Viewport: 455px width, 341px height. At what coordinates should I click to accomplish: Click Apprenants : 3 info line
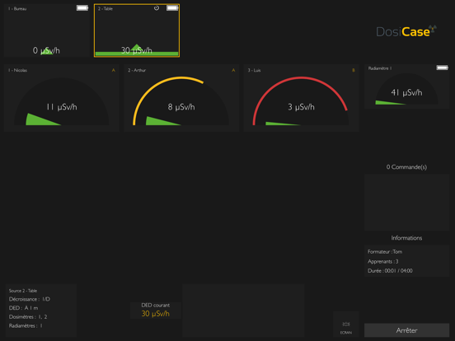pos(383,261)
